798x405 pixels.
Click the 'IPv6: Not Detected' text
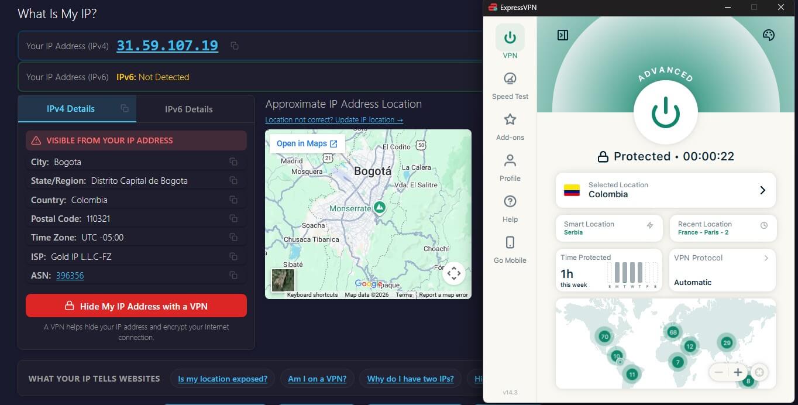[x=153, y=77]
